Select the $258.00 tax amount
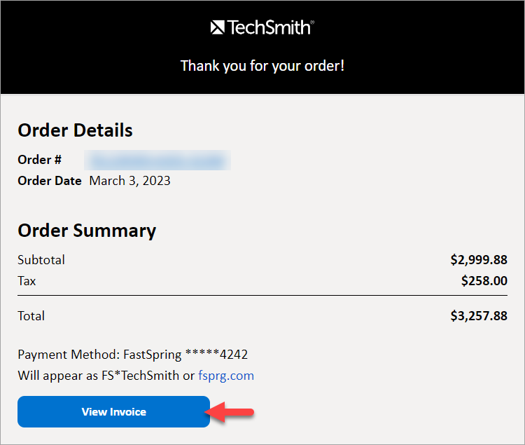 (484, 281)
